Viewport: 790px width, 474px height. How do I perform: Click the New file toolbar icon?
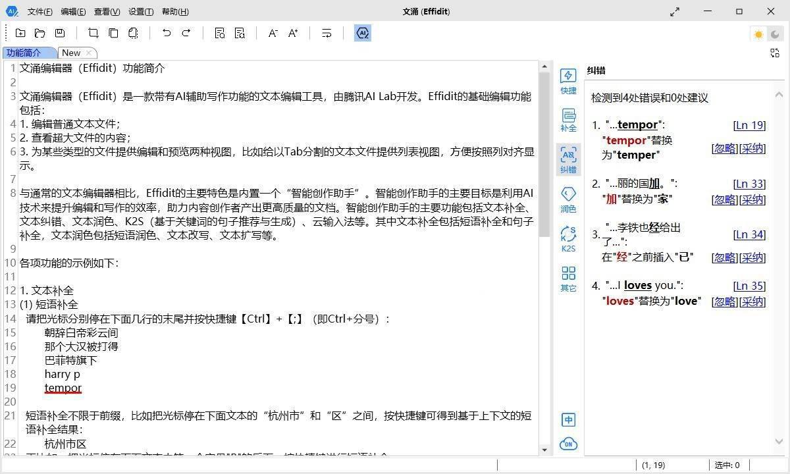20,33
